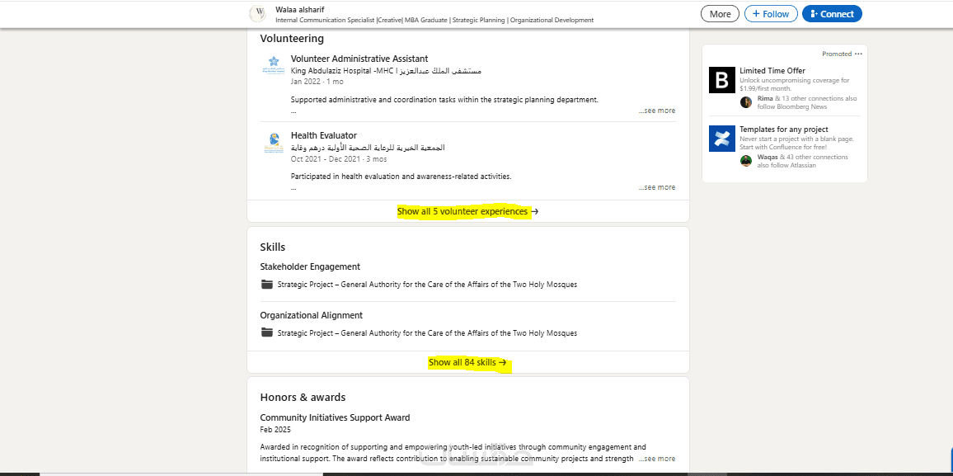Viewport: 953px width, 476px height.
Task: Show all 5 volunteer experiences
Action: click(x=467, y=212)
